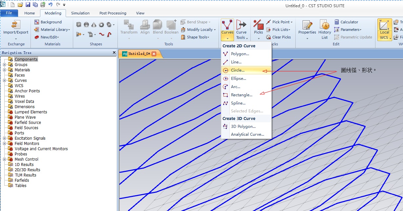The width and height of the screenshot is (403, 211).
Task: Open the Shape Tools dropdown
Action: pos(195,37)
